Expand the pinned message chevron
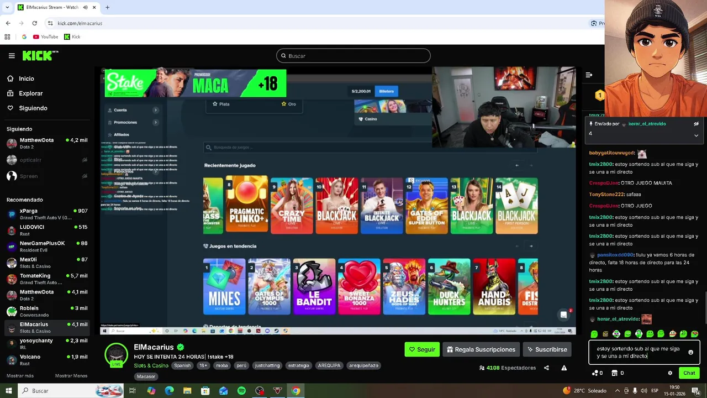707x398 pixels. (x=696, y=135)
